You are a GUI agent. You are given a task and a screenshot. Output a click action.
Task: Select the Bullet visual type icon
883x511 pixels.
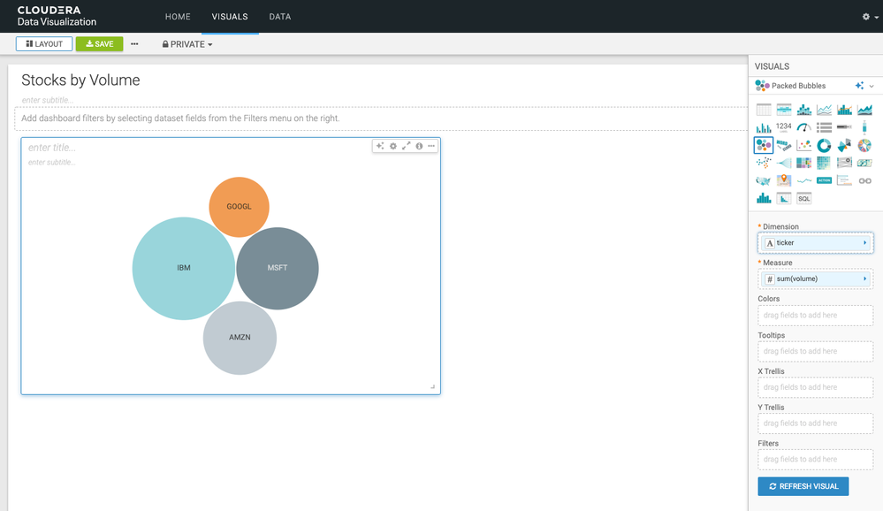point(845,127)
